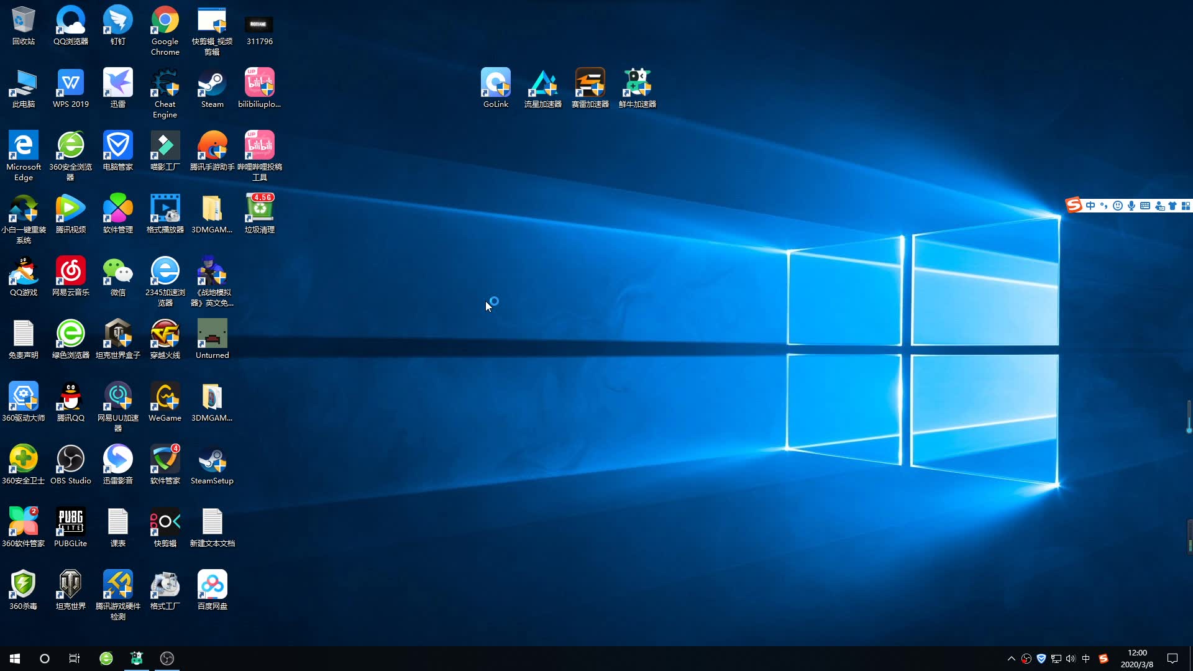
Task: Open the Windows Start menu
Action: [x=15, y=659]
